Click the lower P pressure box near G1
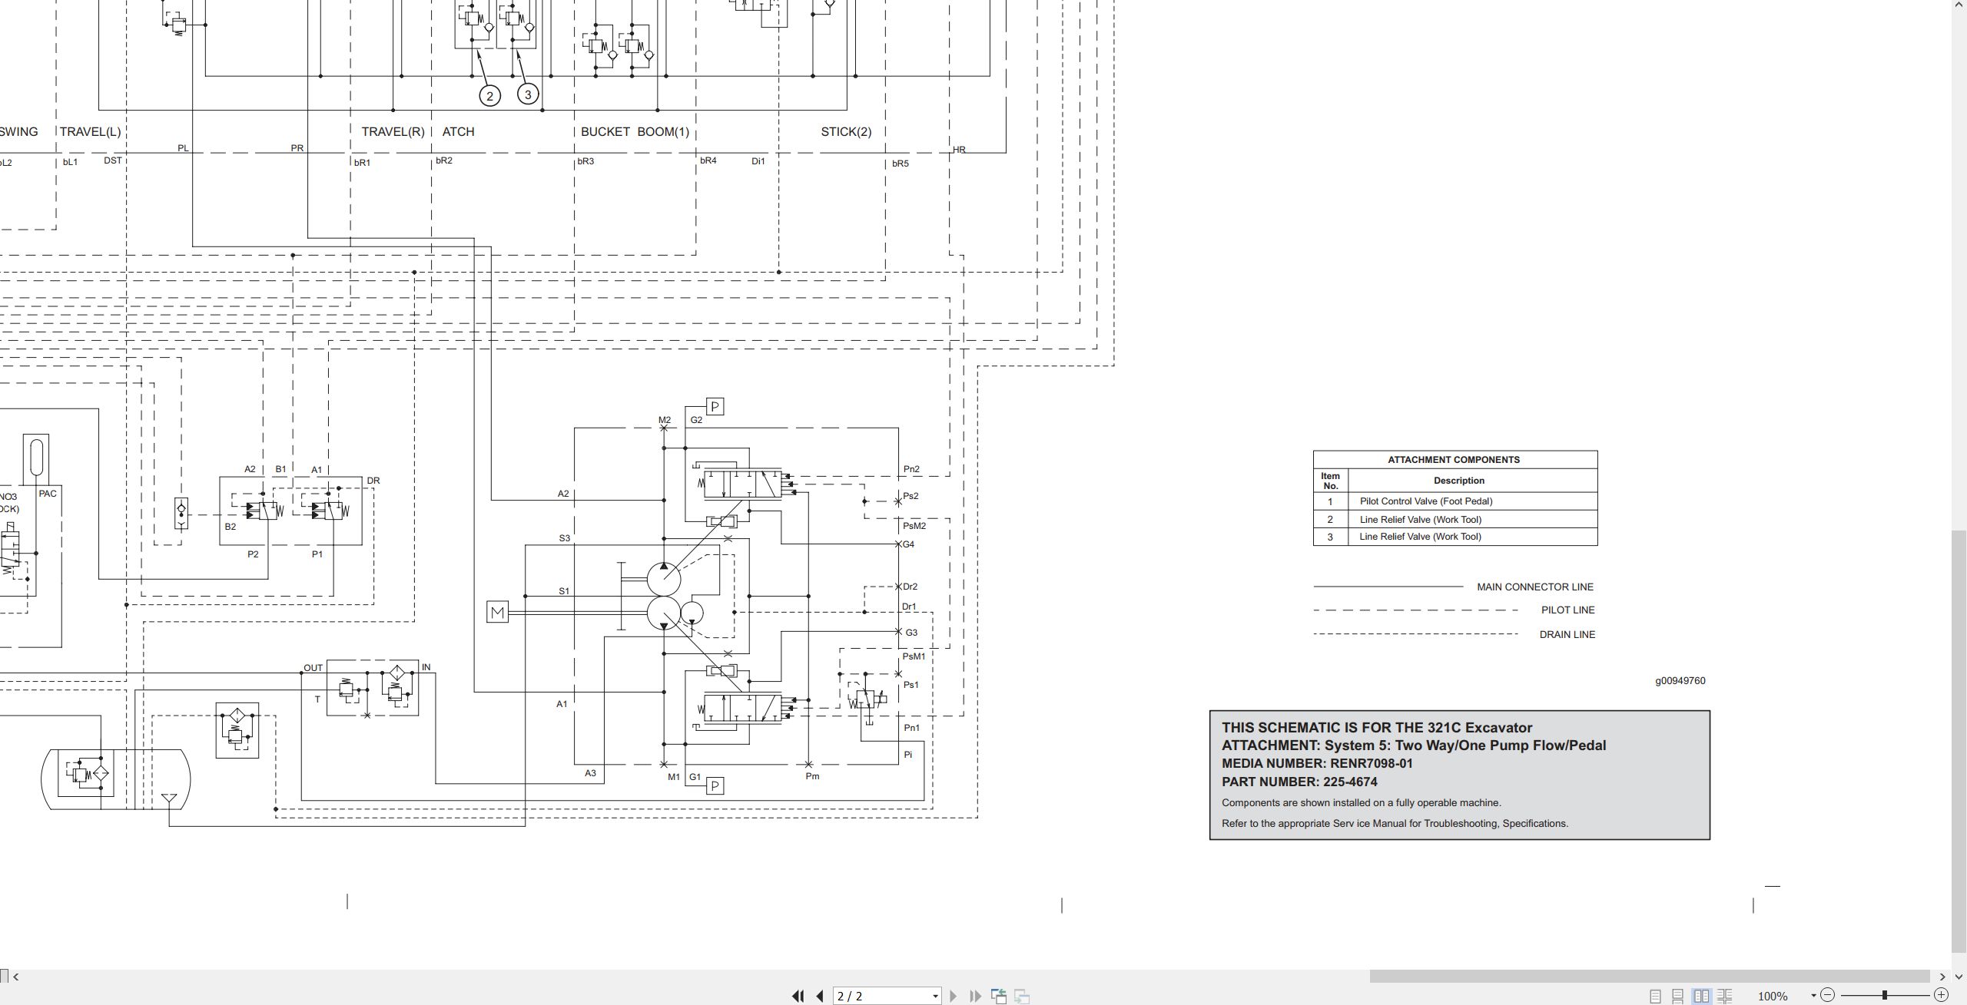This screenshot has width=1967, height=1005. pyautogui.click(x=715, y=785)
